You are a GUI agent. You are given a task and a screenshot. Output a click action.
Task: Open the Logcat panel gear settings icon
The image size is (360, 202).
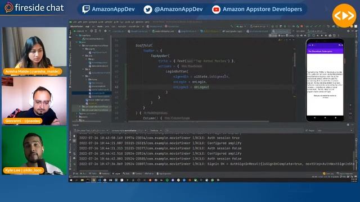[348, 125]
